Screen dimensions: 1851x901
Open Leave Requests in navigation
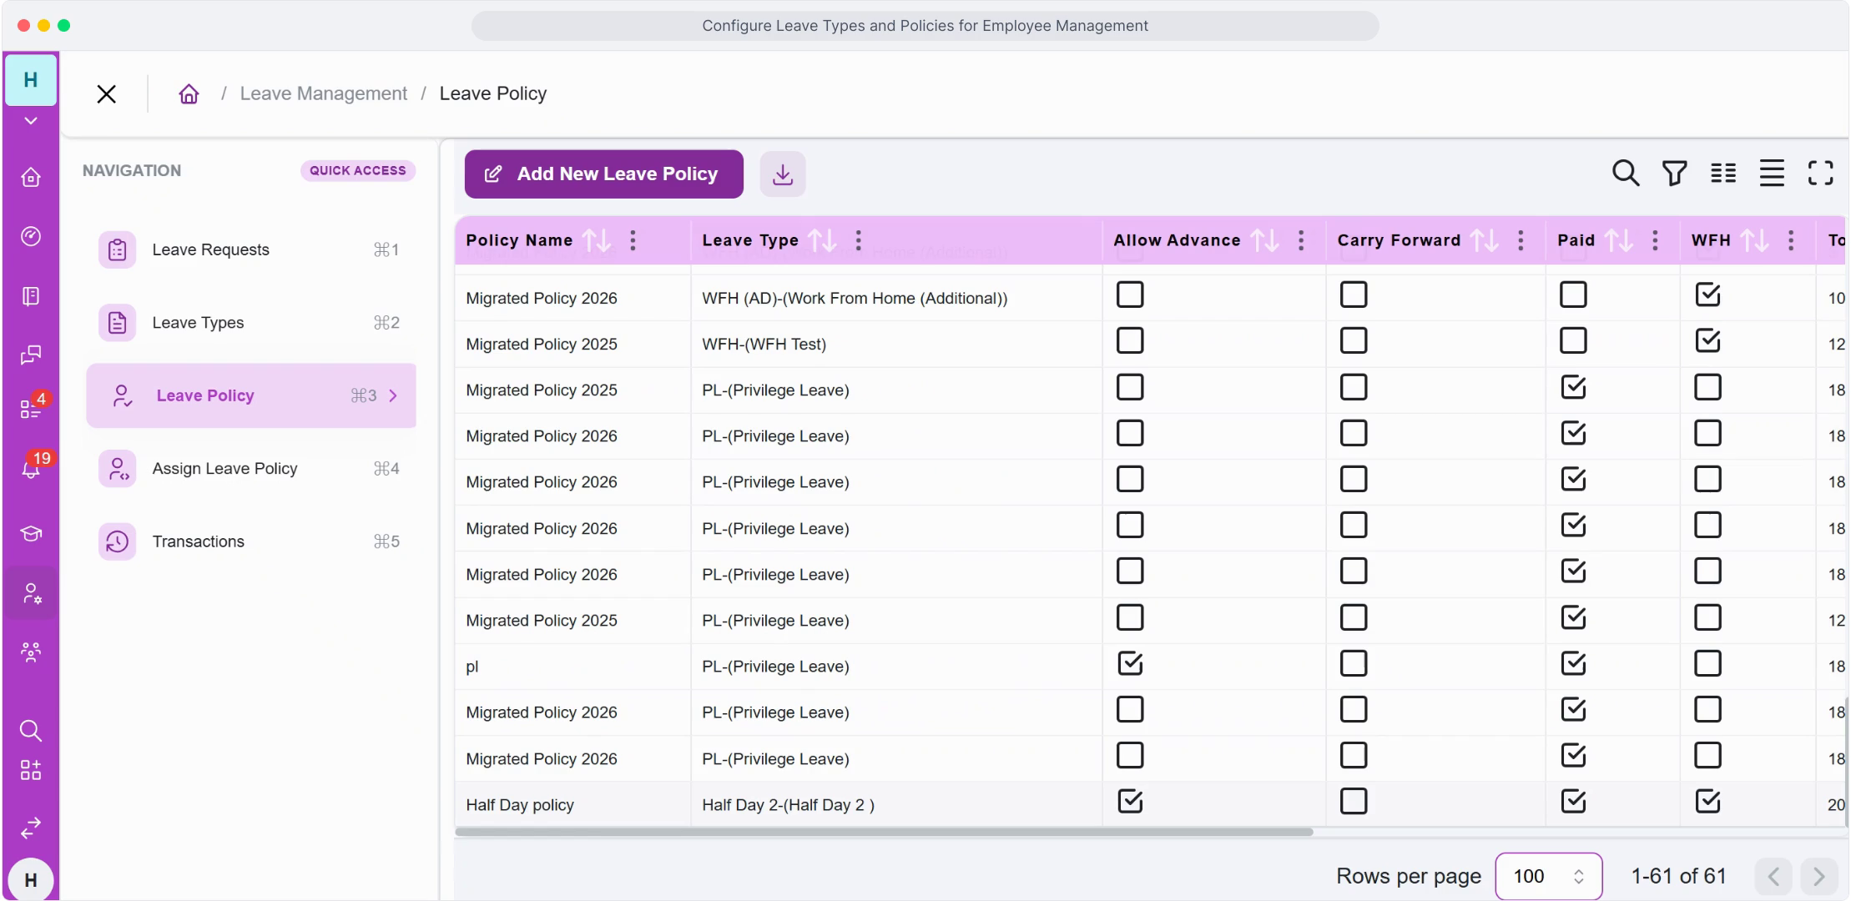click(250, 249)
